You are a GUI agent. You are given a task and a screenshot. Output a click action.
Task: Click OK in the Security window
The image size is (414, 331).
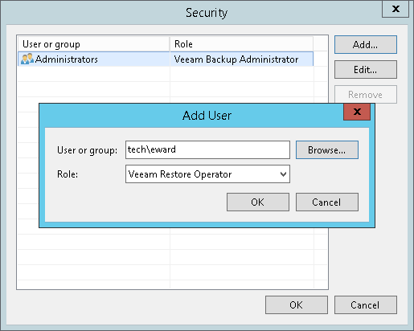(x=297, y=305)
